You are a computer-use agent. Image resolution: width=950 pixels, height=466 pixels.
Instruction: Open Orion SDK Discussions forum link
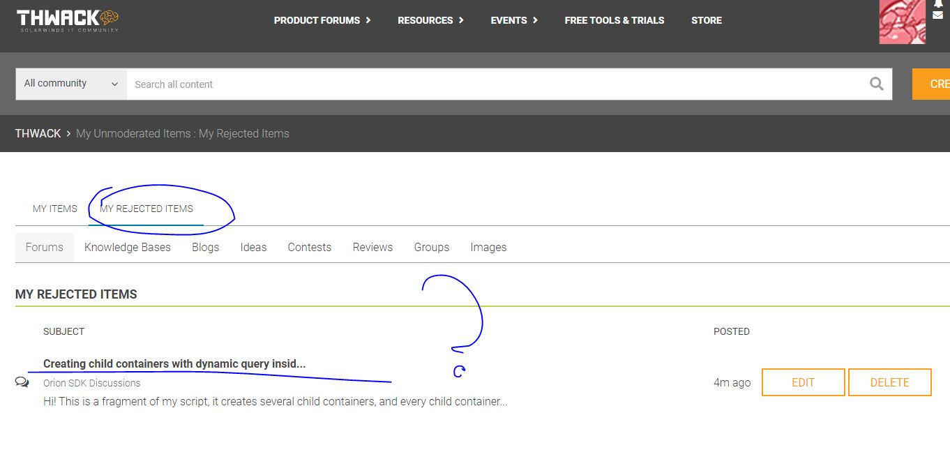pyautogui.click(x=91, y=383)
